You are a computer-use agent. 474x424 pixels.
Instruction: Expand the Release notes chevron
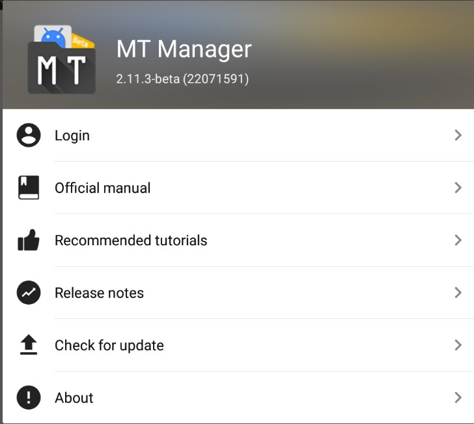click(x=458, y=293)
